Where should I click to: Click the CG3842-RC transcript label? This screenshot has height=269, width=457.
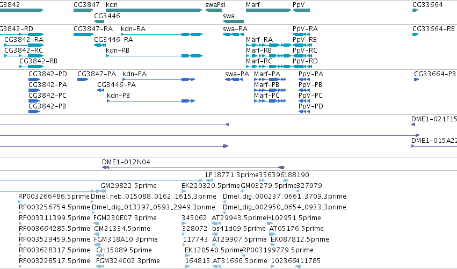coord(24,50)
